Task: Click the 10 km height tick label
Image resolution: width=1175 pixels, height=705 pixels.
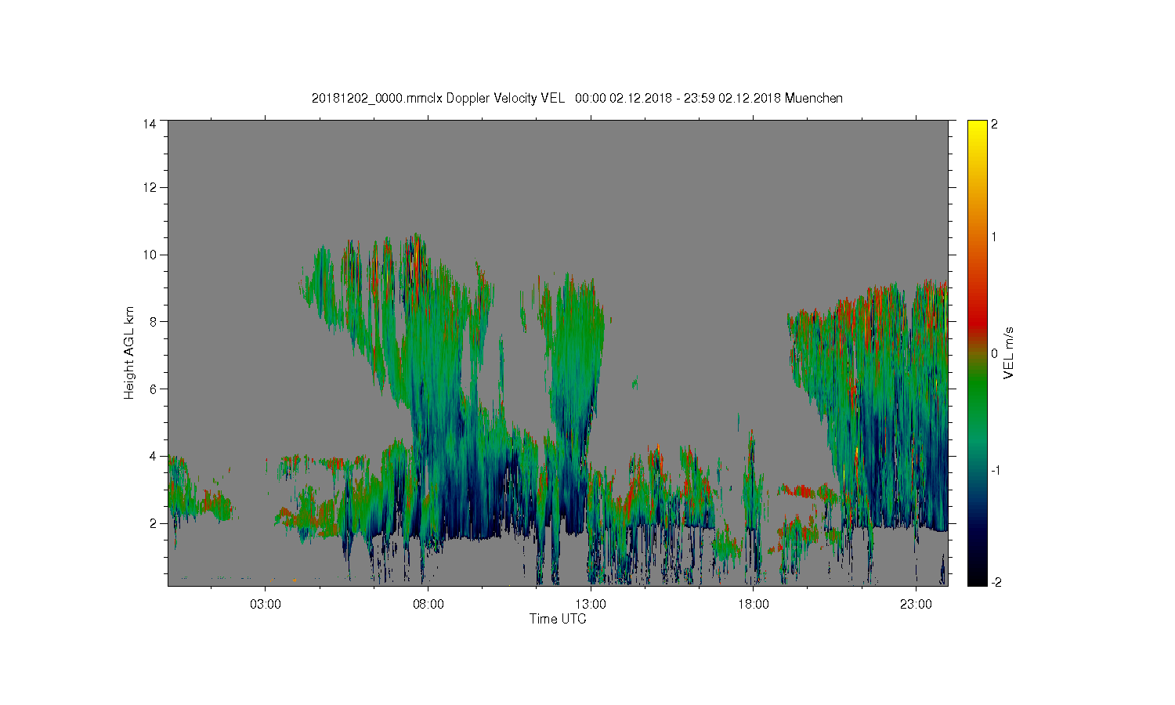Action: [149, 255]
